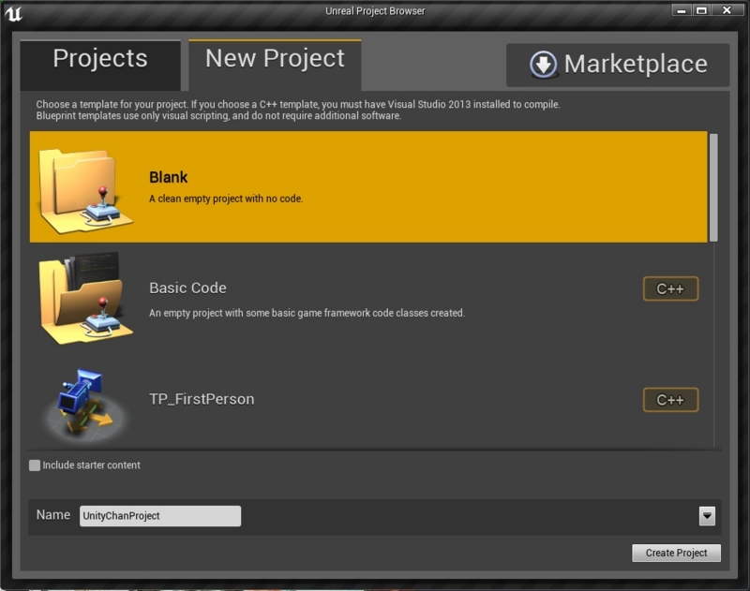Open the Marketplace button
The height and width of the screenshot is (591, 750).
618,65
